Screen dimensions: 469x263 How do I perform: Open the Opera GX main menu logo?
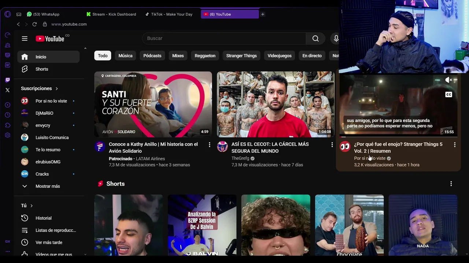7,14
